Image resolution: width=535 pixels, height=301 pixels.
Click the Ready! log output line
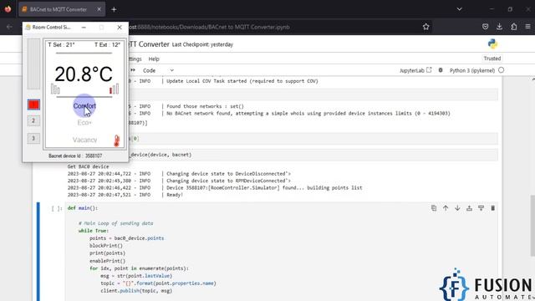click(175, 195)
